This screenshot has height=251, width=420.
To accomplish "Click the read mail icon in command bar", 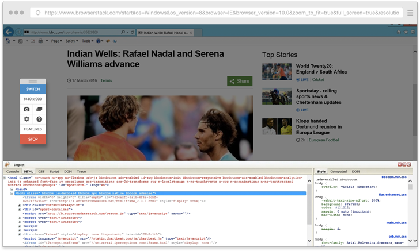I will click(x=33, y=41).
